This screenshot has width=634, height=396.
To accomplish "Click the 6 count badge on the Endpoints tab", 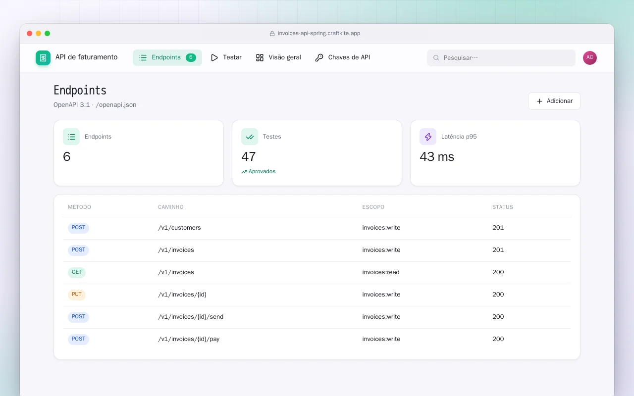I will (x=191, y=57).
